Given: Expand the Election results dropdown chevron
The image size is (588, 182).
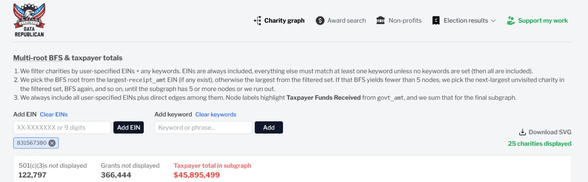Looking at the screenshot, I should click(493, 21).
